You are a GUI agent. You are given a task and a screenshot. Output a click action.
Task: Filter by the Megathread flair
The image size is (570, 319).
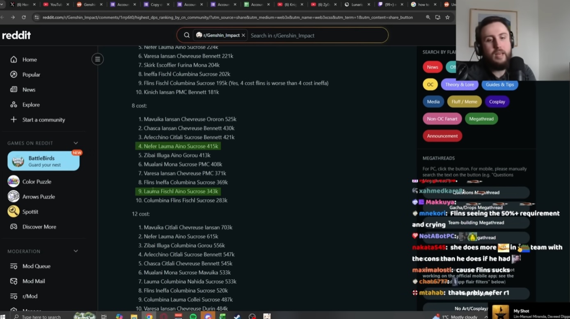(481, 119)
